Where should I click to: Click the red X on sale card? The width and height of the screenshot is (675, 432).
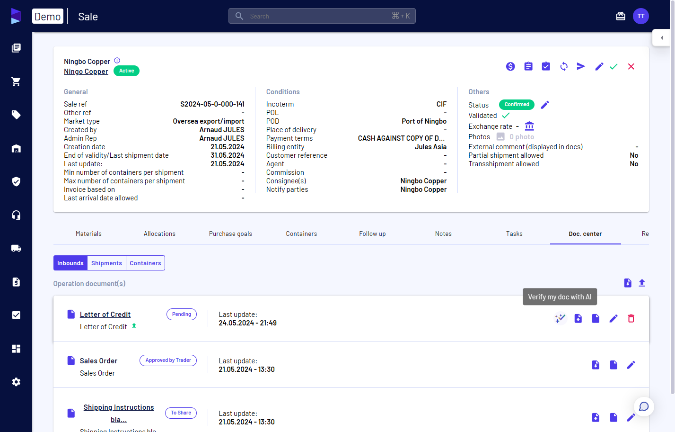(631, 66)
